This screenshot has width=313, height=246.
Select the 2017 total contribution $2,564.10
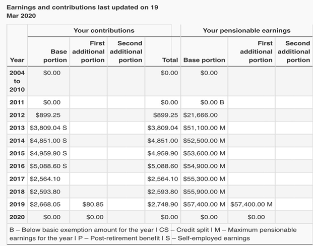[x=162, y=178]
